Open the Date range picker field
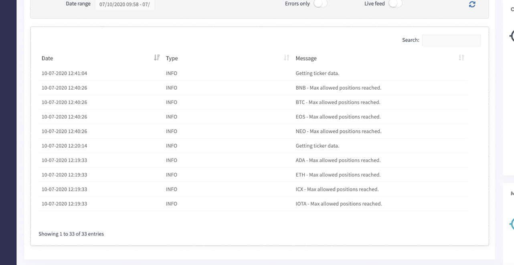Screen dimensions: 514x265 pos(125,5)
